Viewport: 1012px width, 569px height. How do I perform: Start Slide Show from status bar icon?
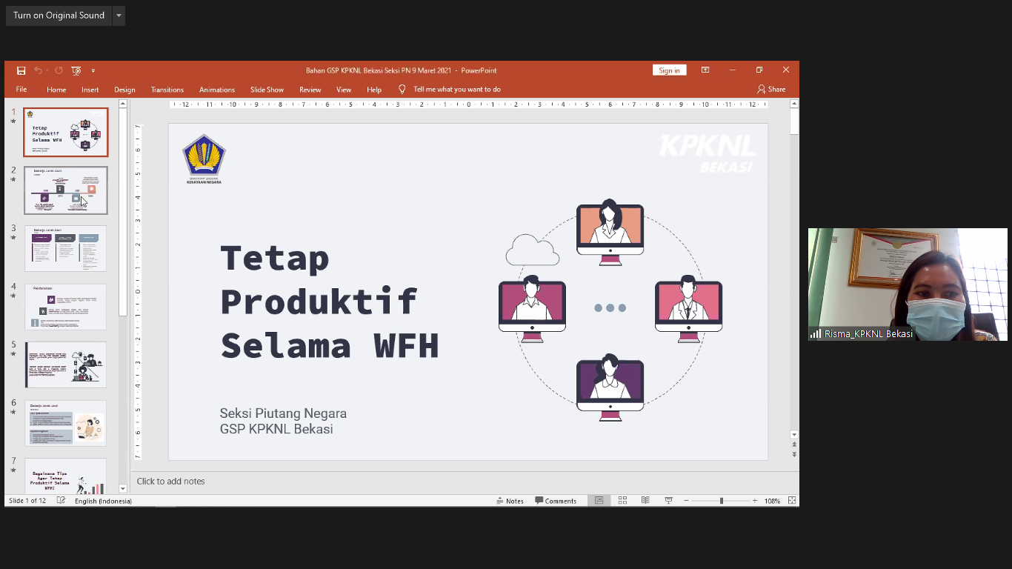[x=668, y=501]
